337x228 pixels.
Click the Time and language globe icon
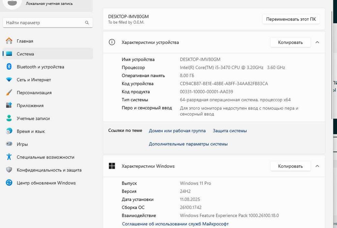9,131
